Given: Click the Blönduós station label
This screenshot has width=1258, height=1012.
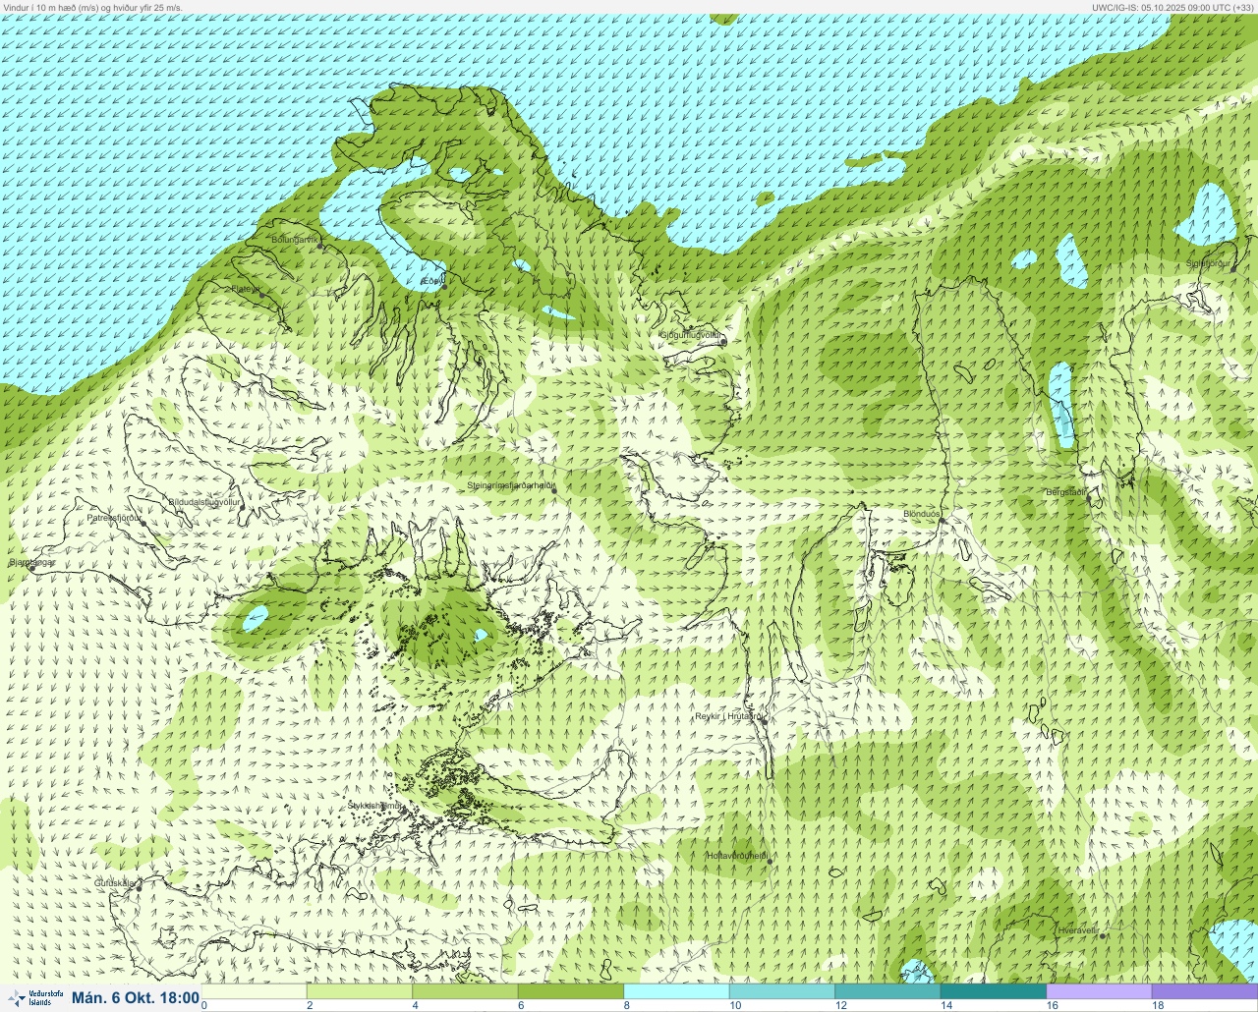Looking at the screenshot, I should point(922,514).
